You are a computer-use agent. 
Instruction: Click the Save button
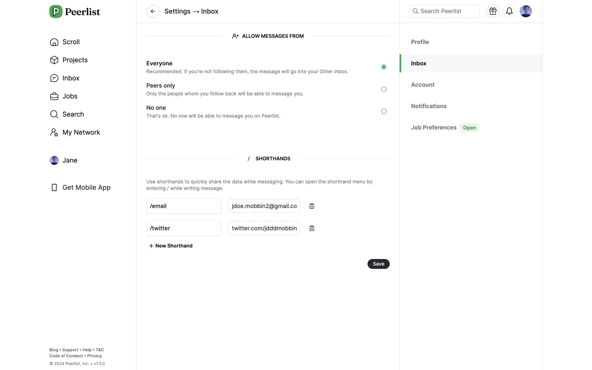[x=378, y=264]
